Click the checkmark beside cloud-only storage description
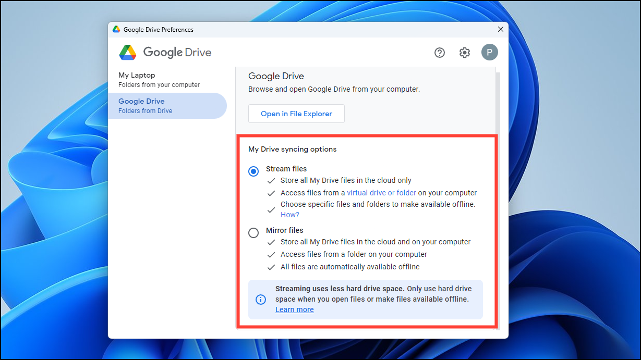Image resolution: width=641 pixels, height=360 pixels. click(271, 180)
